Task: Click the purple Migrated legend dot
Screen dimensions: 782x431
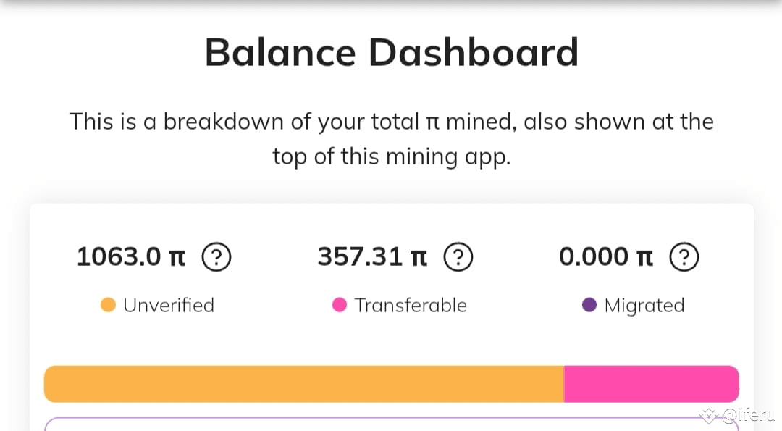Action: coord(589,305)
